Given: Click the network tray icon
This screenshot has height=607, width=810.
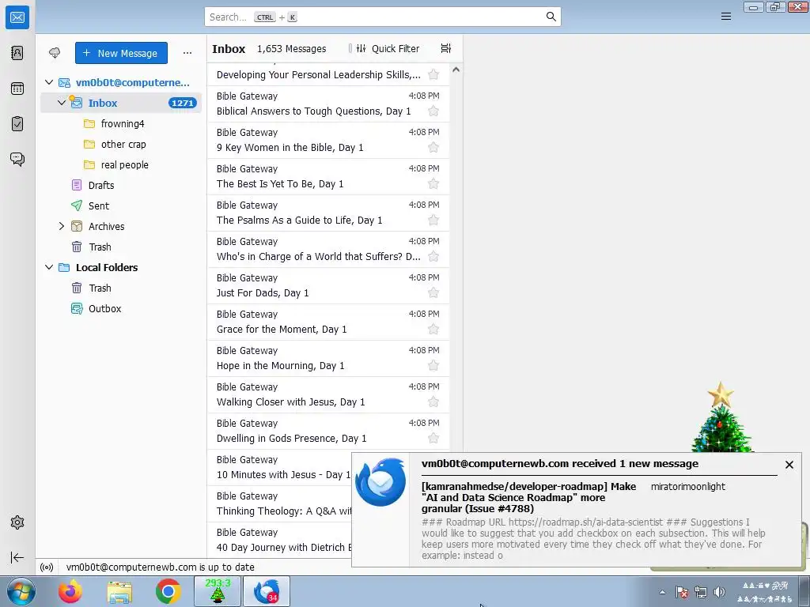Looking at the screenshot, I should 701,592.
